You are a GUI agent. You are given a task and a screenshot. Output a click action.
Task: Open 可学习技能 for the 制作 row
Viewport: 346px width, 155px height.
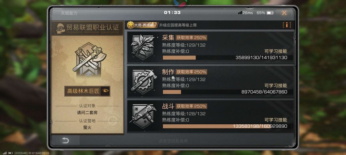[276, 85]
